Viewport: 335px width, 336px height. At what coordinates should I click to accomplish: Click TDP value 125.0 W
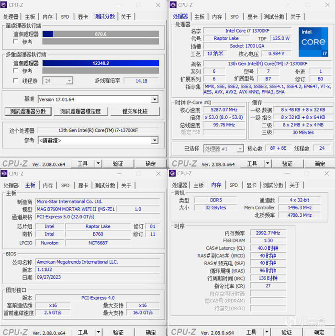point(281,38)
